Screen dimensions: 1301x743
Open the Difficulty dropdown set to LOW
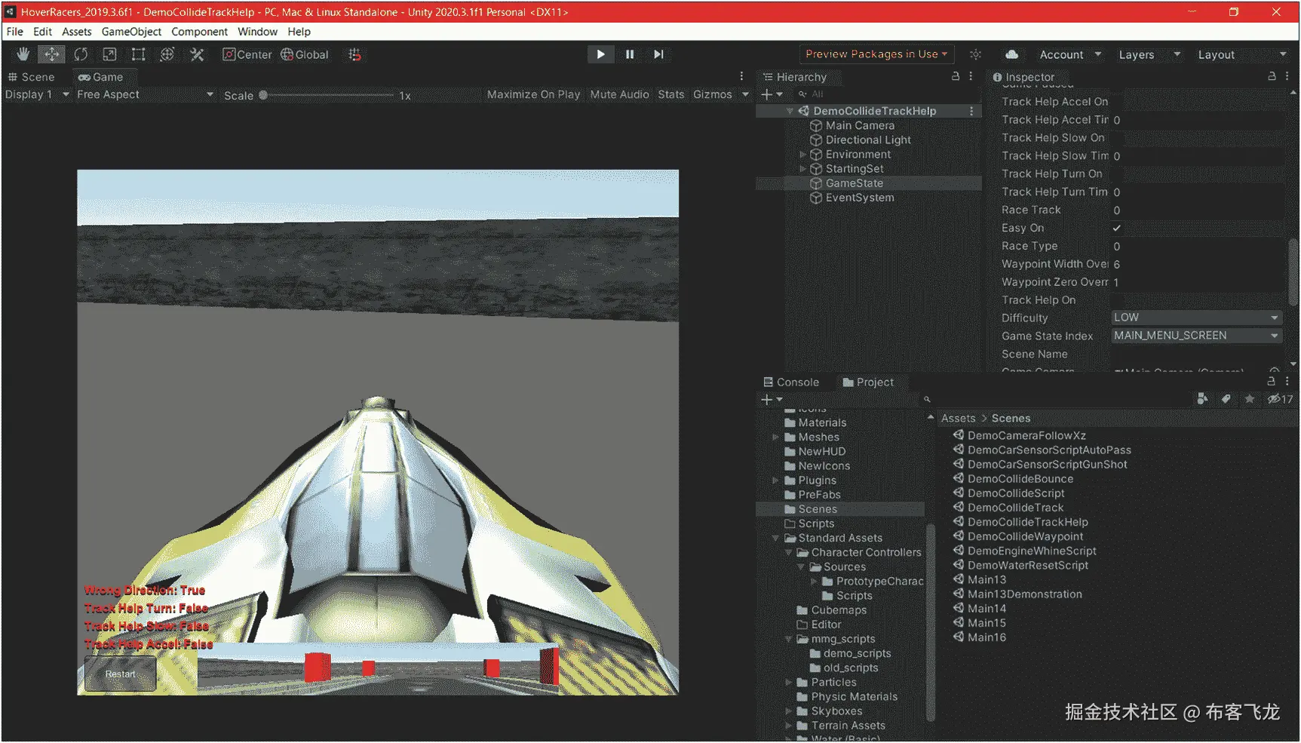click(x=1195, y=317)
